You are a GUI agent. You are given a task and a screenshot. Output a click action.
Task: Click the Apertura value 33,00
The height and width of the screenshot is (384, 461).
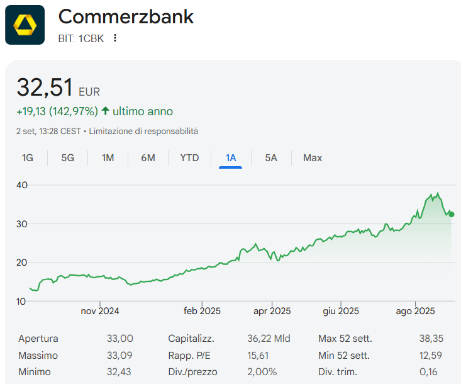tap(120, 339)
